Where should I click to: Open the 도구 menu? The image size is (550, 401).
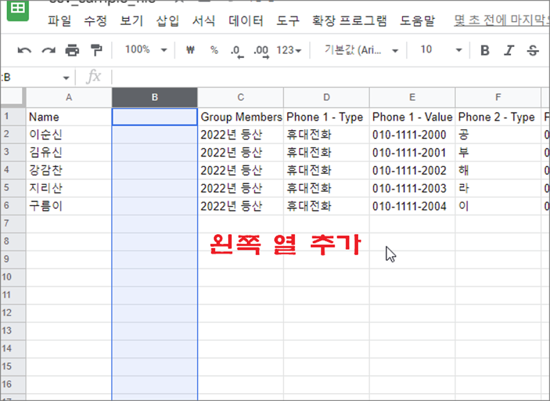coord(288,21)
